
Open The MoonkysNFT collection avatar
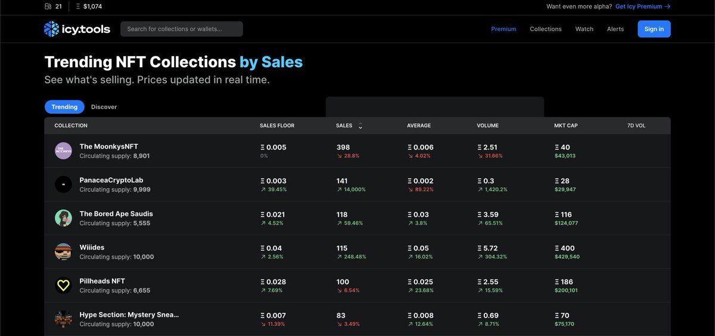(63, 151)
